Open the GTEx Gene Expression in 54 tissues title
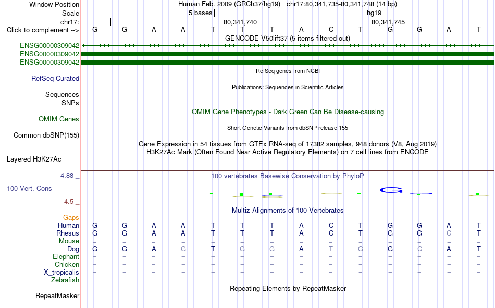This screenshot has width=495, height=308. click(288, 144)
